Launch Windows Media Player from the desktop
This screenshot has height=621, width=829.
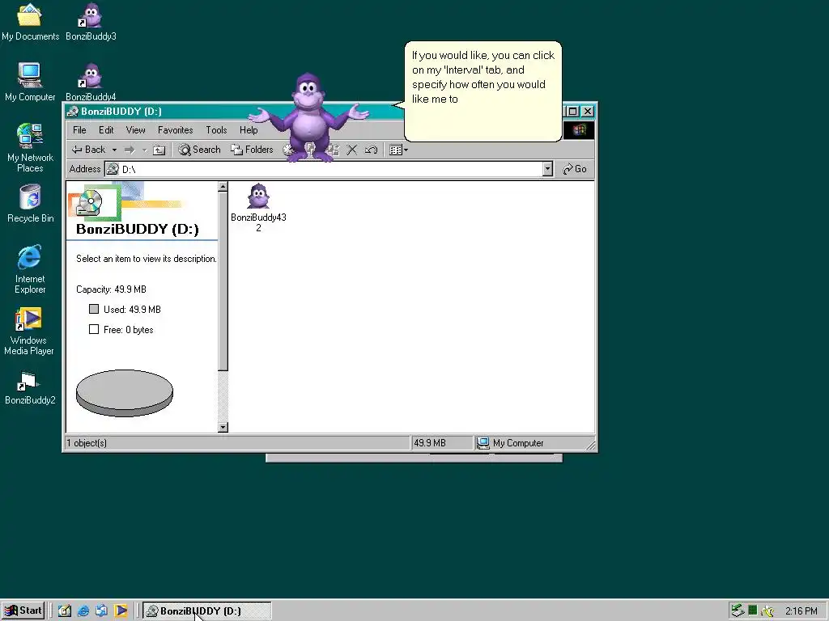[29, 332]
